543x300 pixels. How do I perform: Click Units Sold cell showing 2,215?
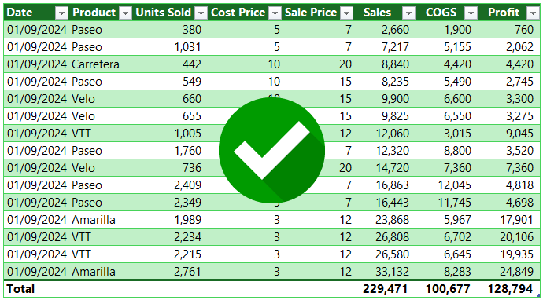pos(187,254)
